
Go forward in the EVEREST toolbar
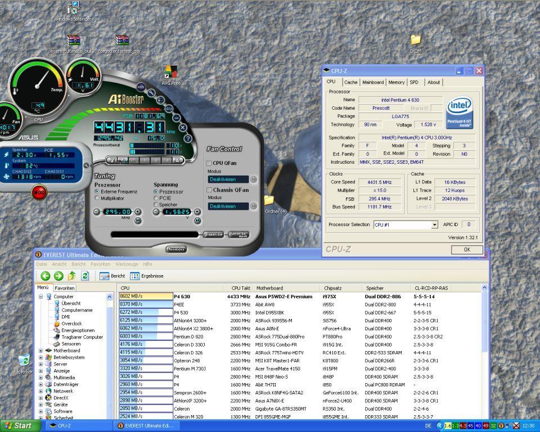click(58, 276)
